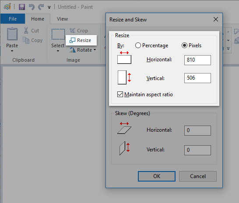Image resolution: width=239 pixels, height=203 pixels.
Task: Click the vertical skew parallelogram icon
Action: click(x=124, y=148)
